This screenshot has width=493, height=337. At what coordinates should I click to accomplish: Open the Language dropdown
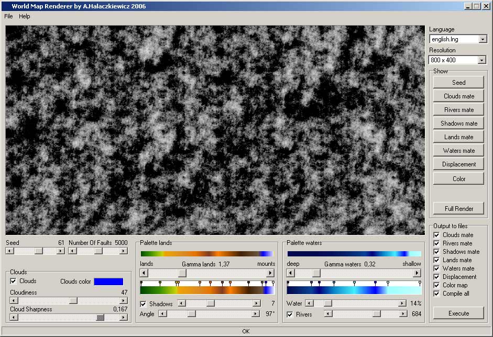[x=483, y=39]
